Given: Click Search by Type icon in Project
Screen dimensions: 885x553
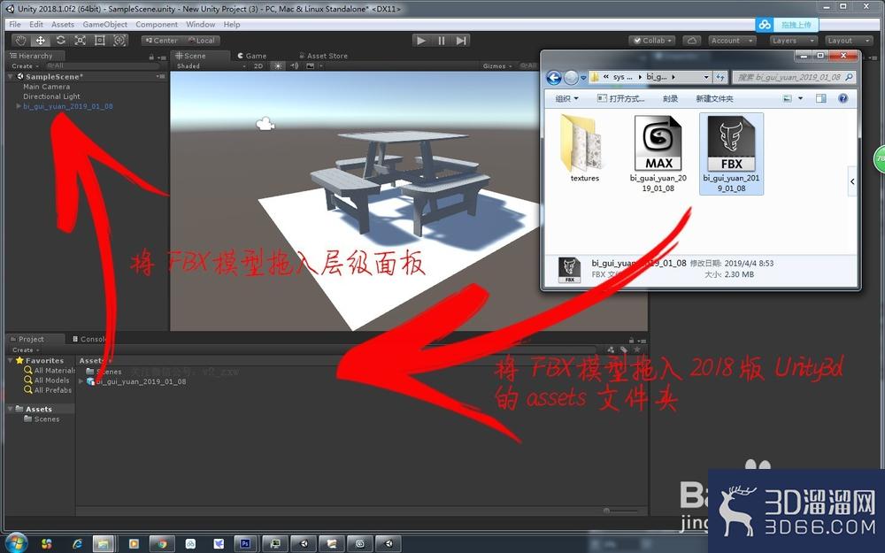Looking at the screenshot, I should (612, 349).
